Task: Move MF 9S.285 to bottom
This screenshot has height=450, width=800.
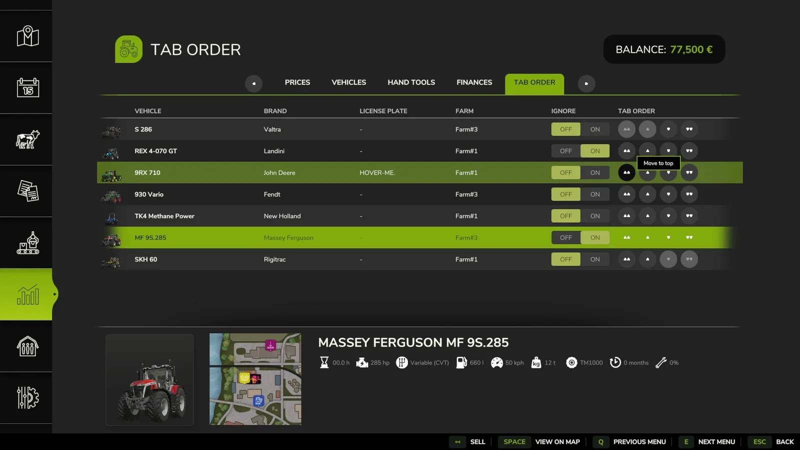Action: tap(689, 237)
